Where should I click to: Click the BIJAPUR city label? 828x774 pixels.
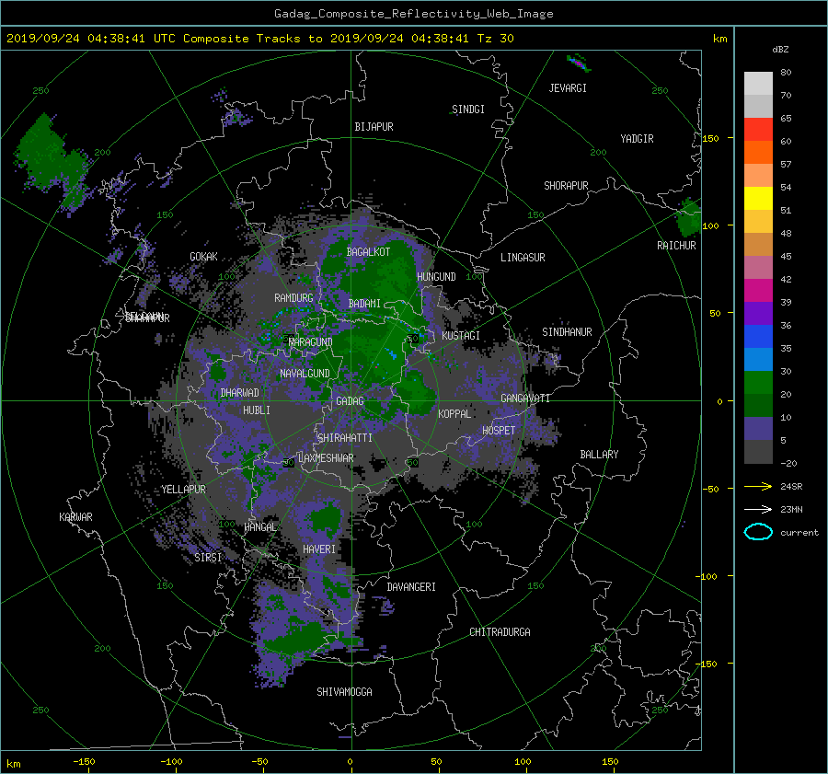click(x=374, y=126)
